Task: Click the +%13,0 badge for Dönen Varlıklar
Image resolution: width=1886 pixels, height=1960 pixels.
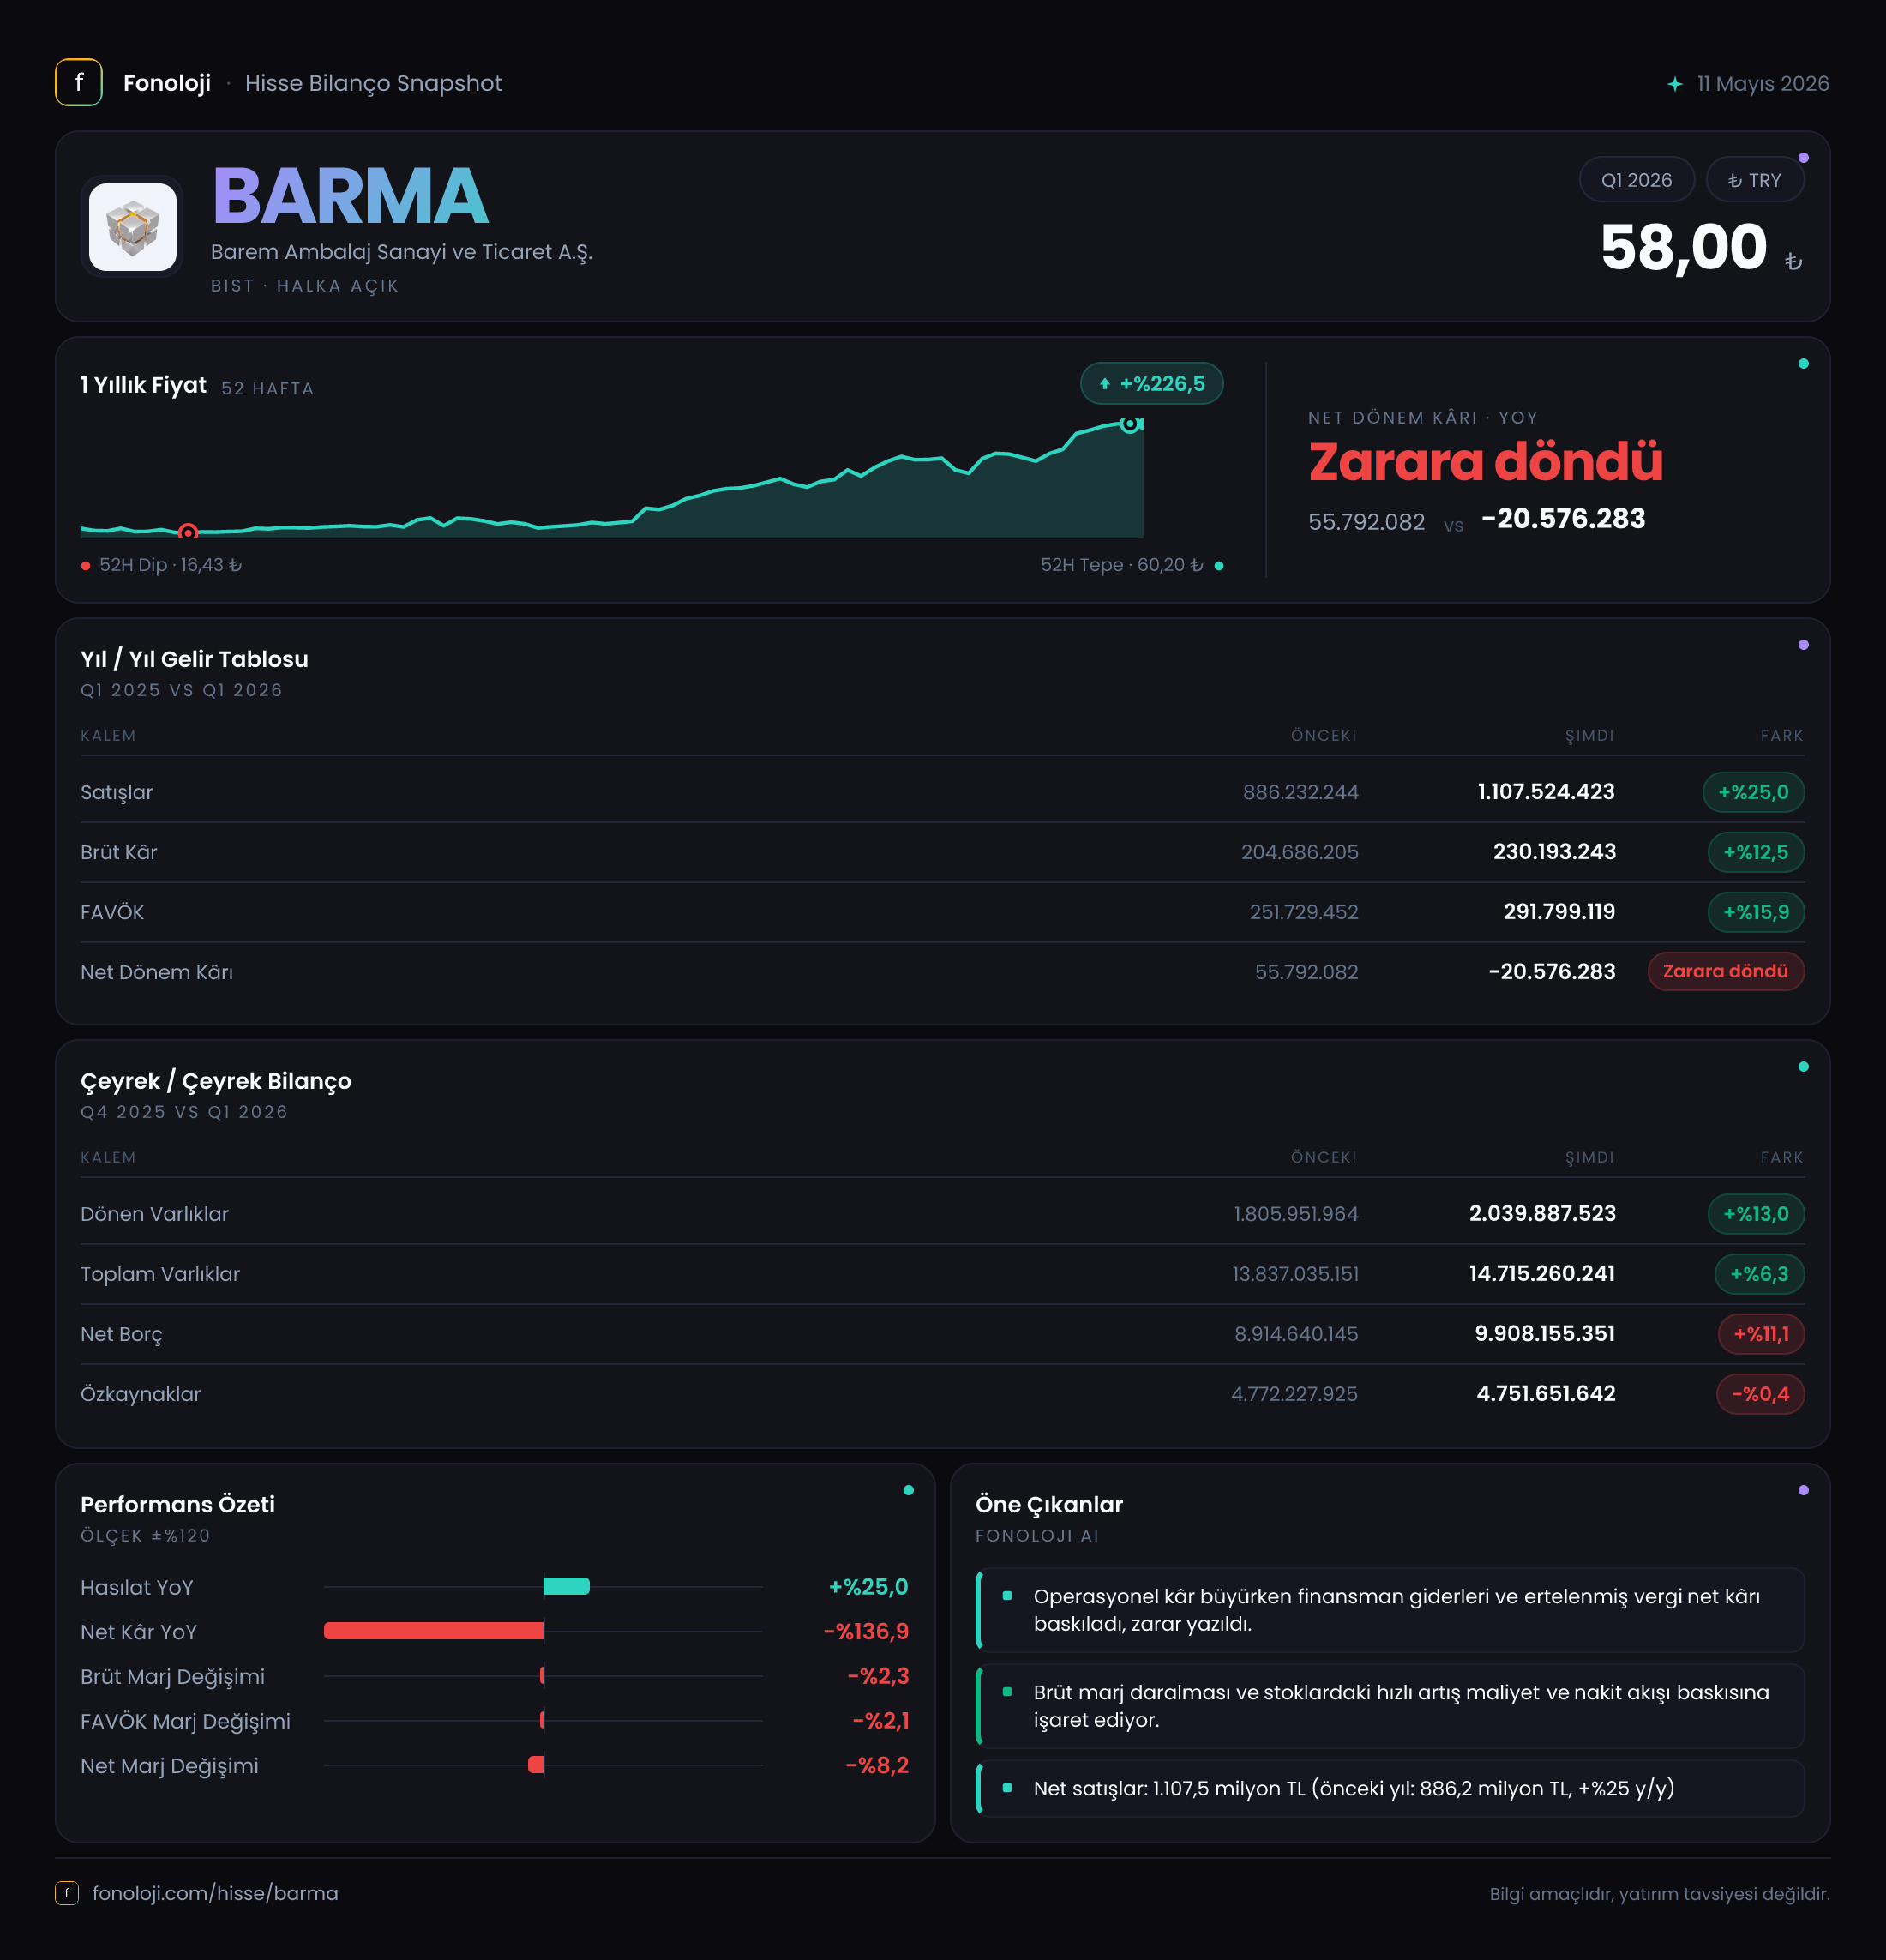Action: 1756,1214
